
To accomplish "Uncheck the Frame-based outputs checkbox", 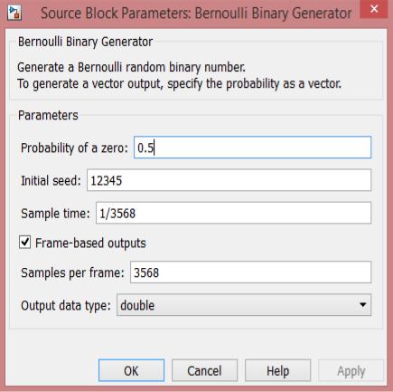I will point(24,243).
